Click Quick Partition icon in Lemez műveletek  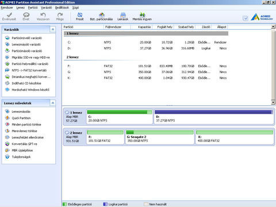7,118
